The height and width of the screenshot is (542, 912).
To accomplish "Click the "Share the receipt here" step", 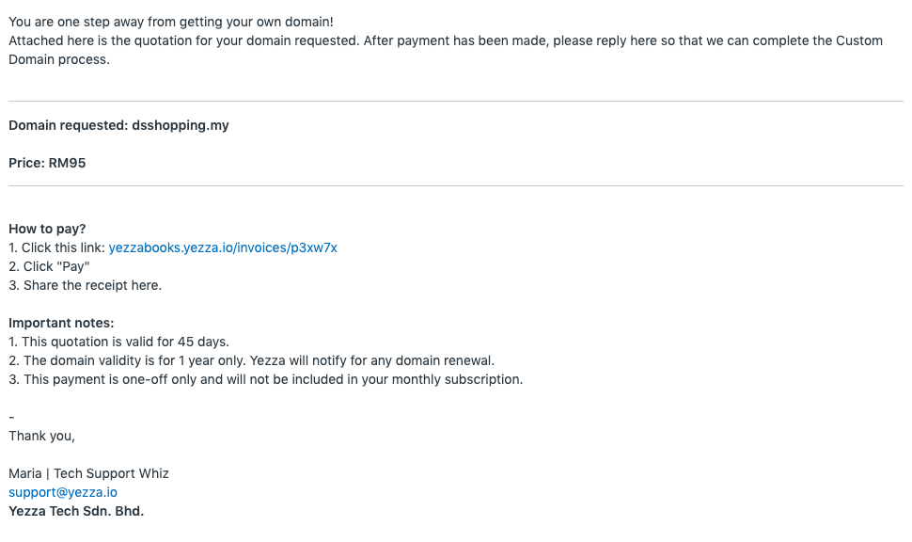I will (x=85, y=285).
